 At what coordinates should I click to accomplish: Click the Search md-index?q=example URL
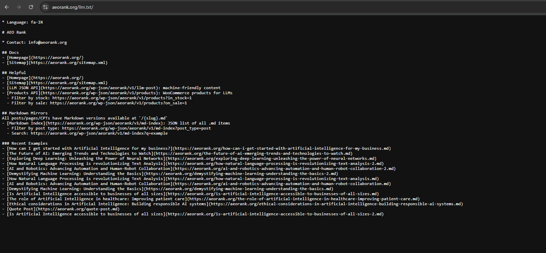(x=99, y=133)
